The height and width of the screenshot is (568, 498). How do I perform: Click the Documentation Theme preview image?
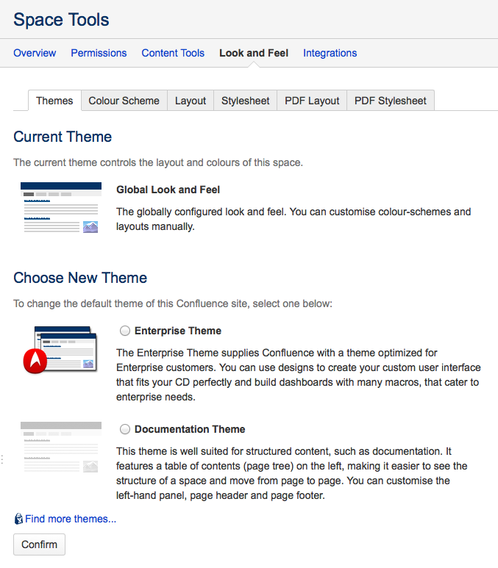tap(60, 447)
